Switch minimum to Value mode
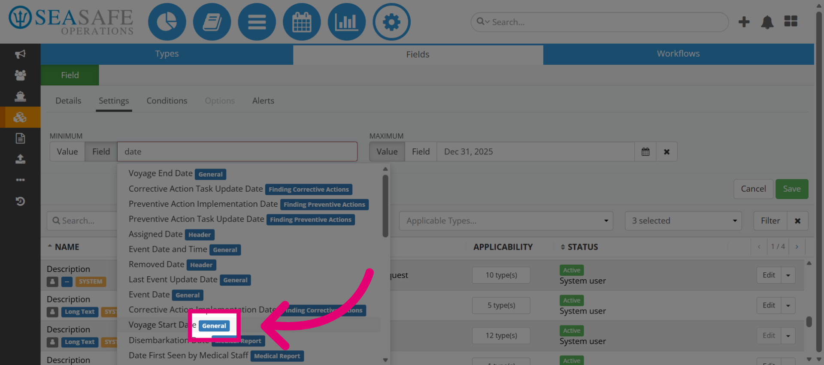 tap(67, 152)
